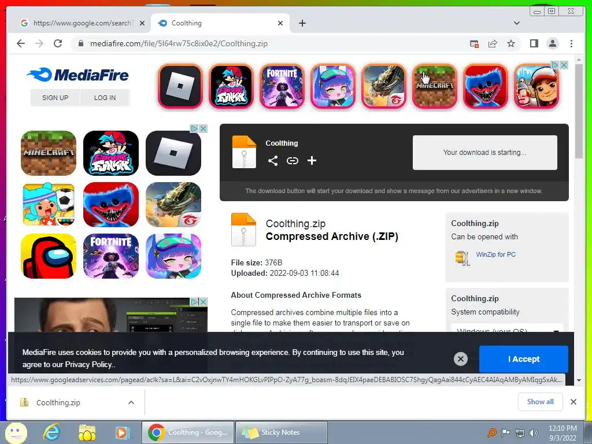This screenshot has height=444, width=592.
Task: Open the Toca soccer tile in left grid
Action: 49,204
